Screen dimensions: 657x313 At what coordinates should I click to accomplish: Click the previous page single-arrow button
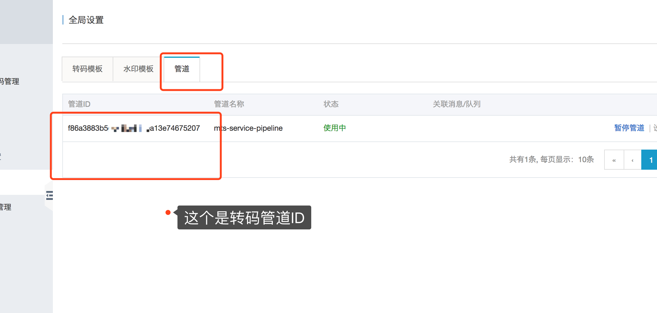[x=632, y=160]
